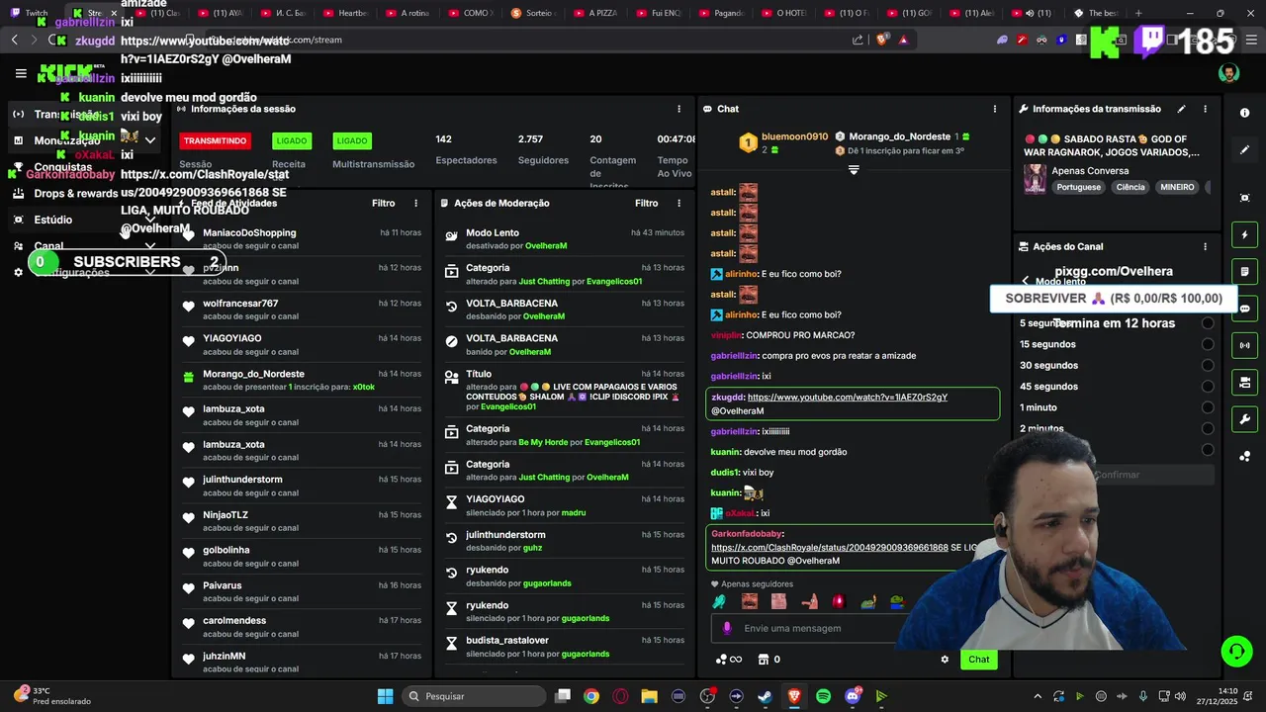The width and height of the screenshot is (1266, 712).
Task: Click the Windows Start button
Action: pos(386,696)
